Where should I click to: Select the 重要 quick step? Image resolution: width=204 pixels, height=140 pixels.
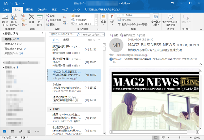coord(83,16)
